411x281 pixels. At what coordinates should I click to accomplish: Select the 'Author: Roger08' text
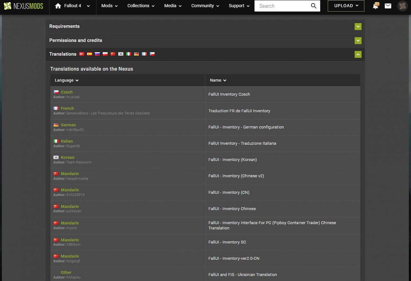click(x=66, y=146)
